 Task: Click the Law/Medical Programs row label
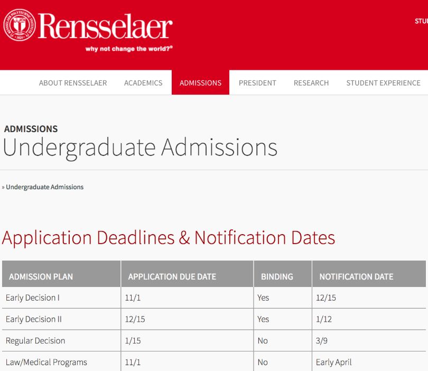point(46,363)
